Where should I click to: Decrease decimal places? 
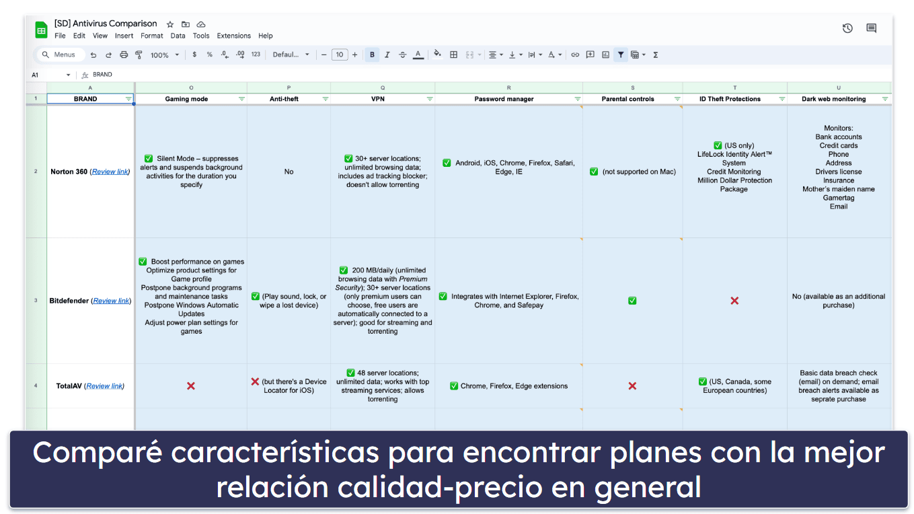225,55
